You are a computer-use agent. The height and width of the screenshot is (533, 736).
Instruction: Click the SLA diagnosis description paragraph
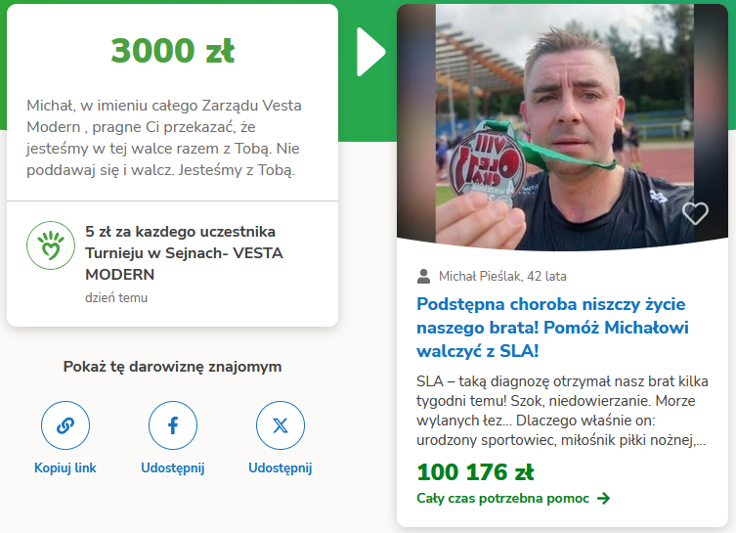point(562,411)
